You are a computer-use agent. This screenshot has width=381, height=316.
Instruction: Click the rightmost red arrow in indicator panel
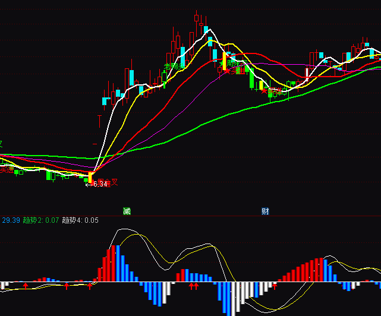pyautogui.click(x=275, y=286)
